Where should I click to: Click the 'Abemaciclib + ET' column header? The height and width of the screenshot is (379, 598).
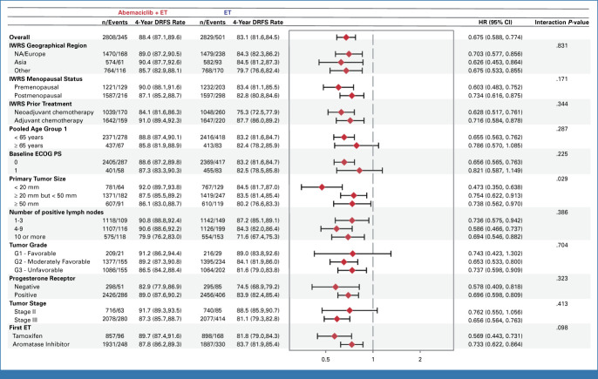point(143,12)
